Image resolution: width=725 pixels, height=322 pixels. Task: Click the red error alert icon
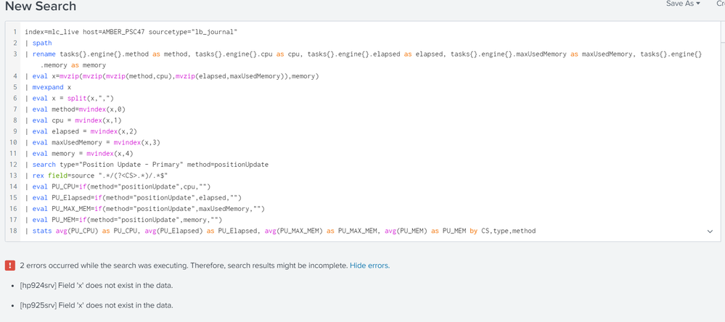[x=9, y=265]
